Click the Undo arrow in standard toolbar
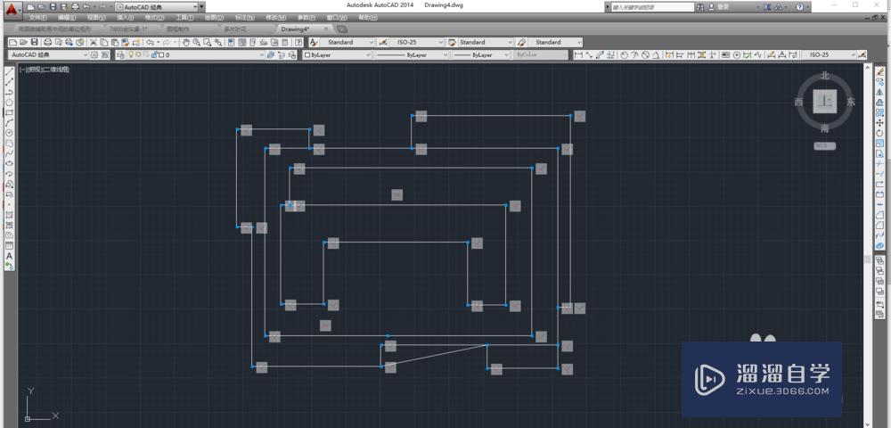This screenshot has width=891, height=428. [150, 42]
